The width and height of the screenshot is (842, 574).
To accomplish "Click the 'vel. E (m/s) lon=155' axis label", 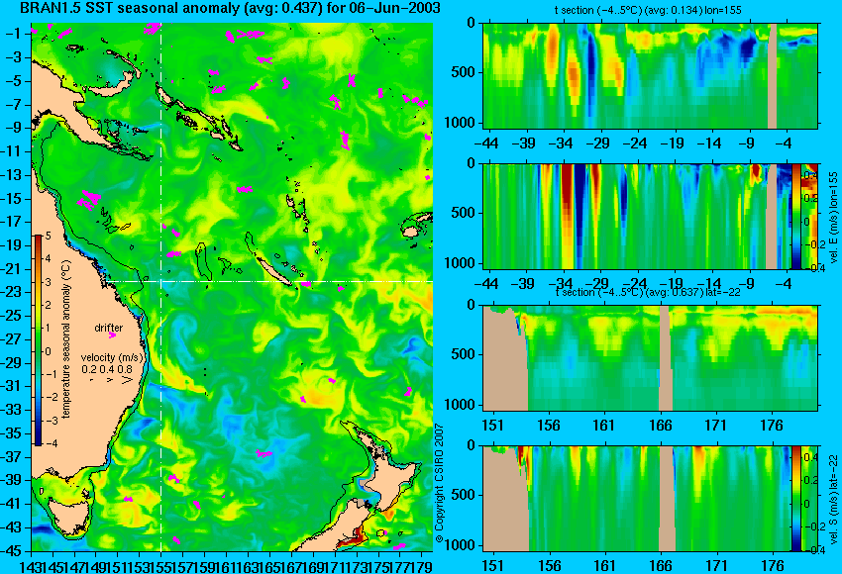I will [x=834, y=218].
